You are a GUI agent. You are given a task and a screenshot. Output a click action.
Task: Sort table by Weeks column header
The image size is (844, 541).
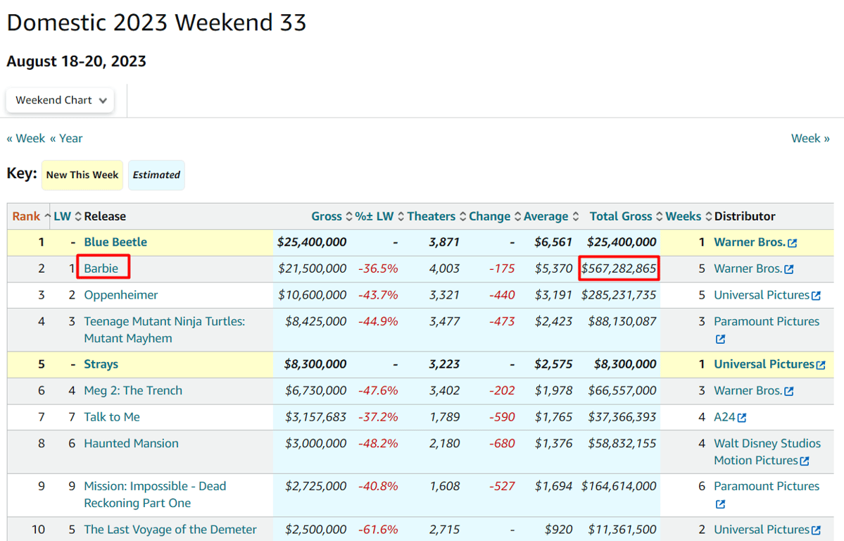coord(683,216)
